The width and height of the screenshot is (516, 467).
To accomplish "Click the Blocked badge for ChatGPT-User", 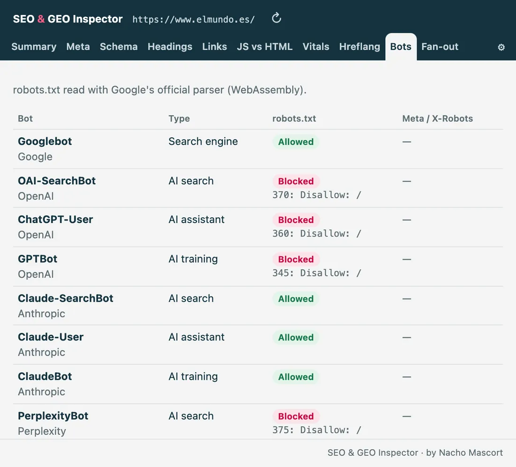I will click(x=296, y=220).
